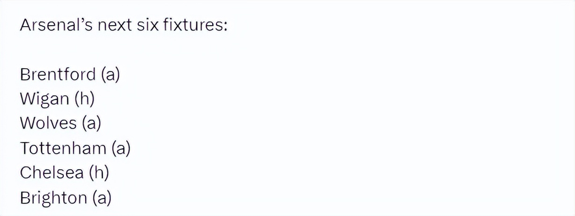Select the Brentford team name

[x=58, y=74]
